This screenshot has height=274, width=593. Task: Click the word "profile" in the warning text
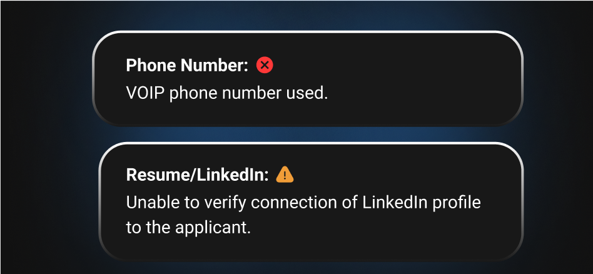point(458,203)
